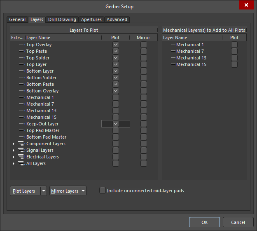Check Plot for Mechanical 13 in right panel

[x=234, y=58]
